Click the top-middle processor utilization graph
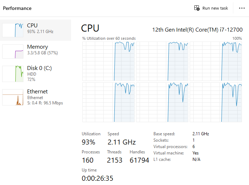 162,61
